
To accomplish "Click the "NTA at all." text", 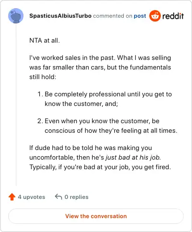I will click(x=45, y=40).
